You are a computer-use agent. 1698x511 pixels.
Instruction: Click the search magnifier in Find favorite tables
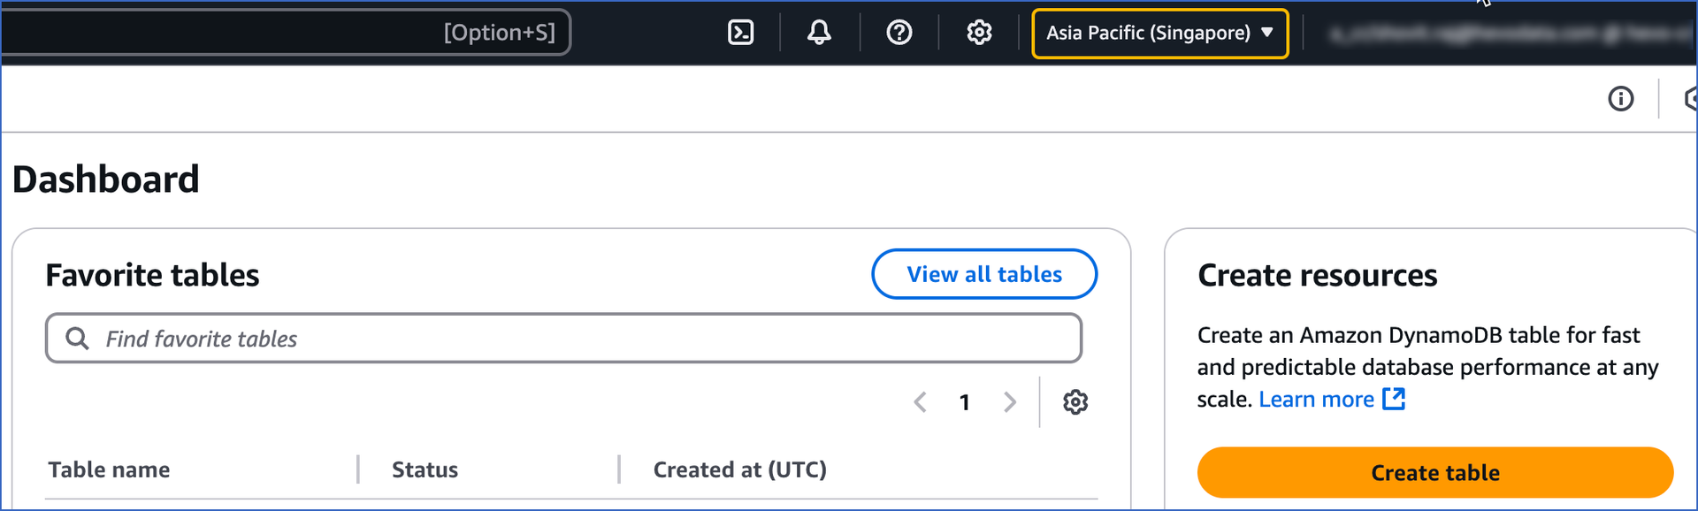point(78,339)
